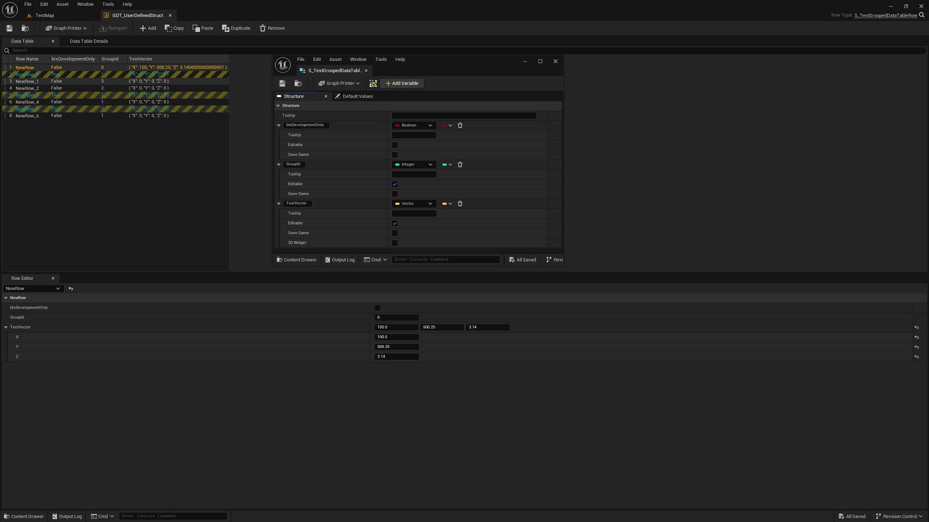Open the Vector type dropdown
The width and height of the screenshot is (929, 522).
tap(414, 203)
